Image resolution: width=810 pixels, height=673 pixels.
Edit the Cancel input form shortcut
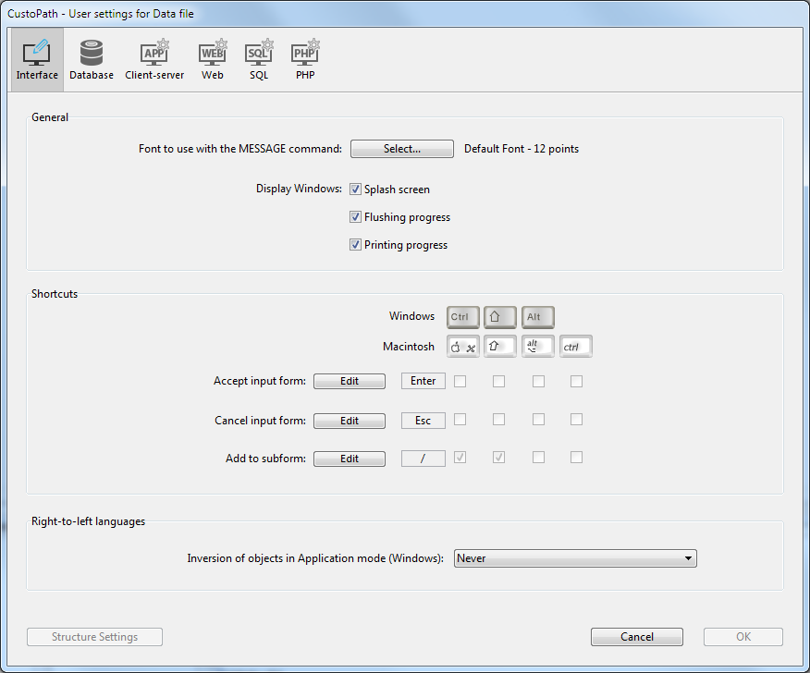pos(350,421)
